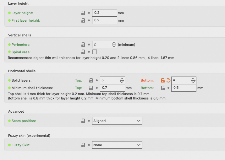Click the lock icon for Layer height
Viewport: 225px width, 160px height.
pyautogui.click(x=83, y=13)
